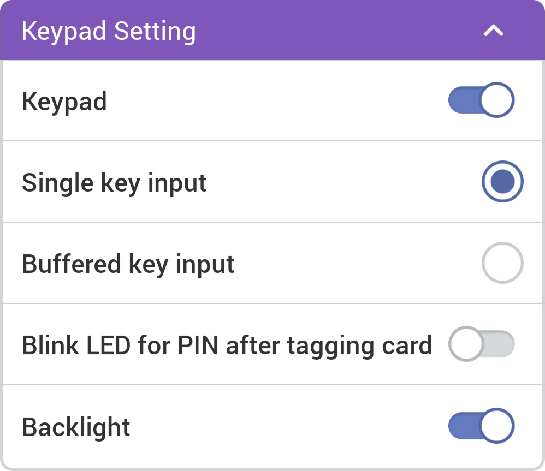Click the filled dot inside Single key input radio
Image resolution: width=545 pixels, height=471 pixels.
click(502, 182)
